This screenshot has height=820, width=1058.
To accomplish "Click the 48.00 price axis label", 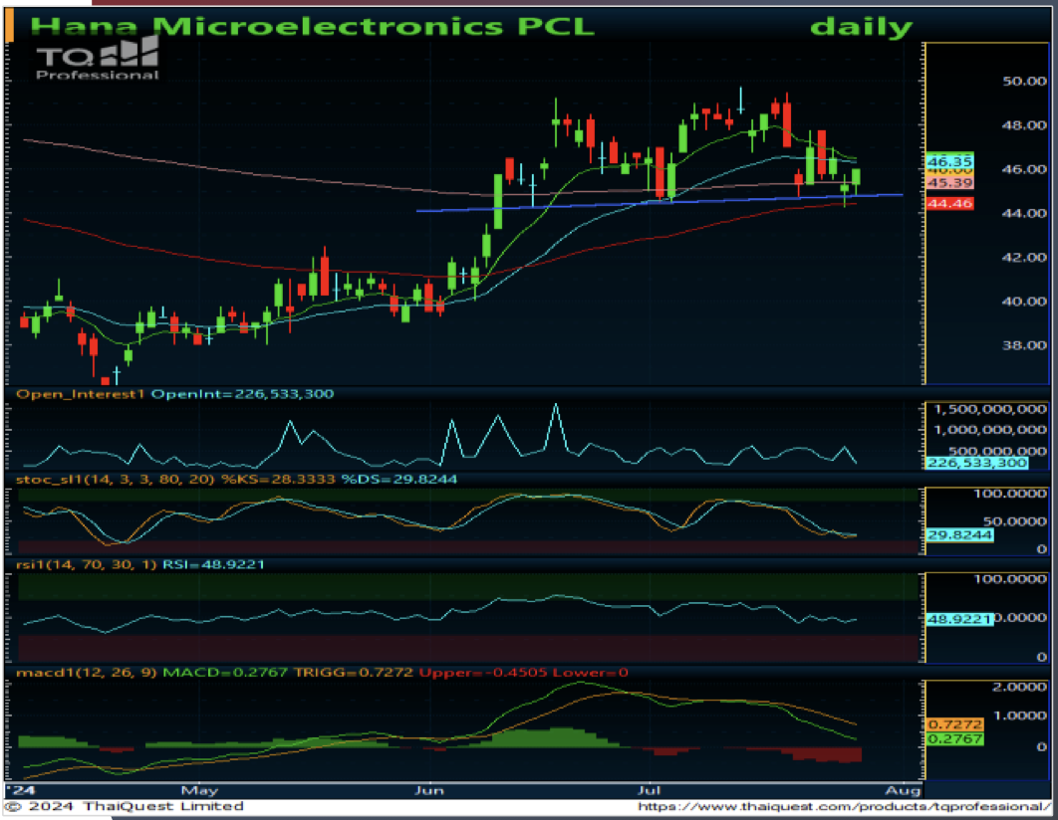I will point(1024,125).
